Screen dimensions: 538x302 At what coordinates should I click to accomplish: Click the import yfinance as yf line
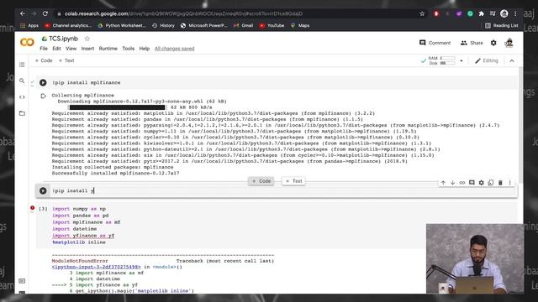[x=83, y=236]
